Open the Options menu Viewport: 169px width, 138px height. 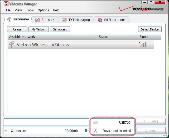point(43,10)
